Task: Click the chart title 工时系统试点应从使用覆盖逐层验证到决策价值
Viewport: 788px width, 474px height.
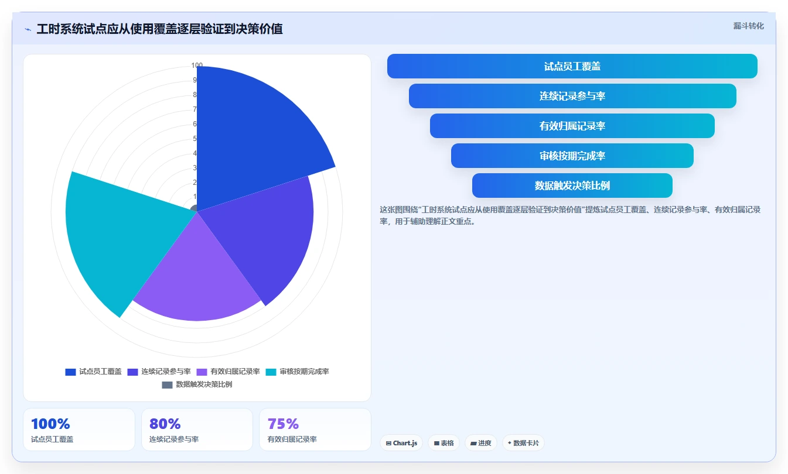Action: pyautogui.click(x=159, y=29)
